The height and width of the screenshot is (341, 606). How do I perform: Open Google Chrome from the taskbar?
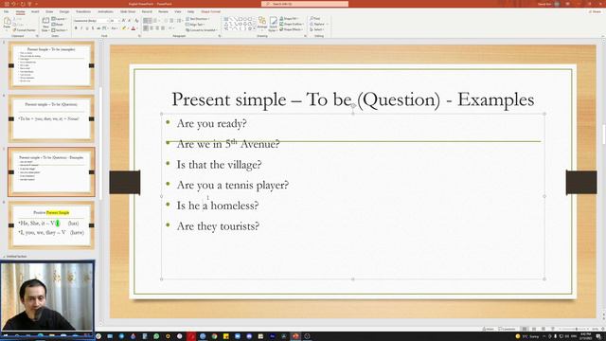214,336
